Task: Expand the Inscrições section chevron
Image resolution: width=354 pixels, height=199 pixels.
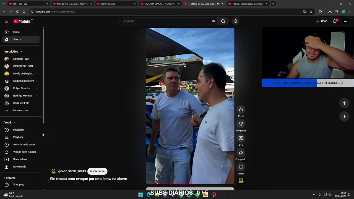Action: [21, 52]
